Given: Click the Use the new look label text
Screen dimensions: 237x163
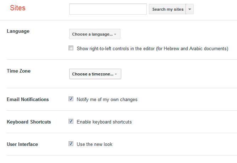Looking at the screenshot, I should (95, 144).
